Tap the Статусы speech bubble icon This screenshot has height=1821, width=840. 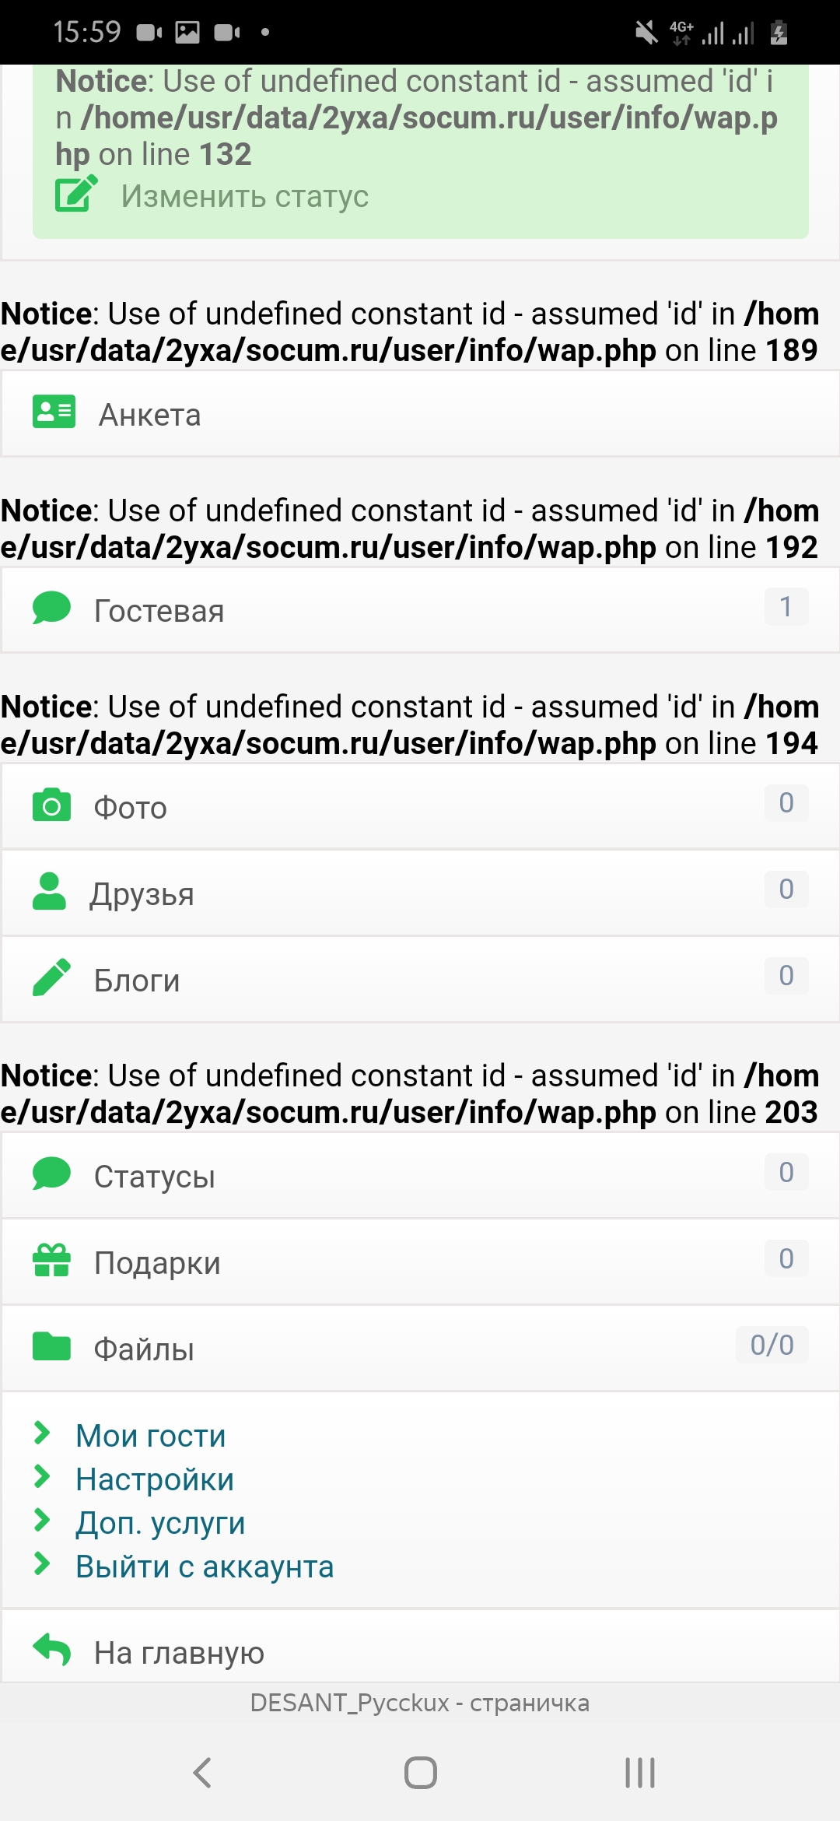(51, 1174)
